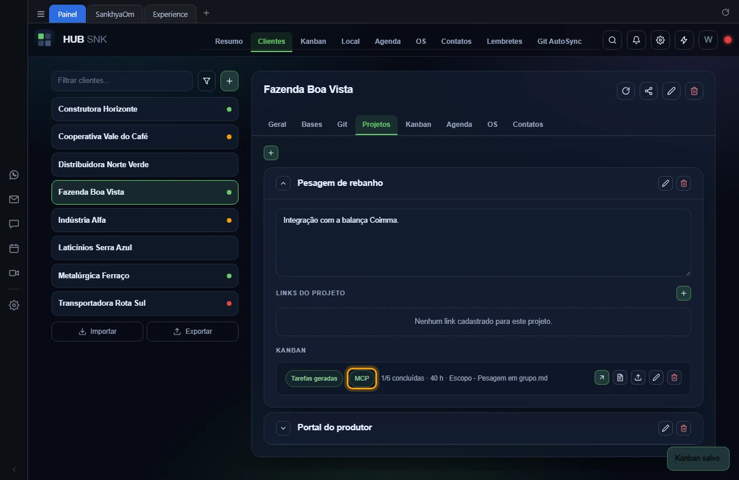The image size is (739, 480).
Task: Open the search icon in header
Action: (x=612, y=40)
